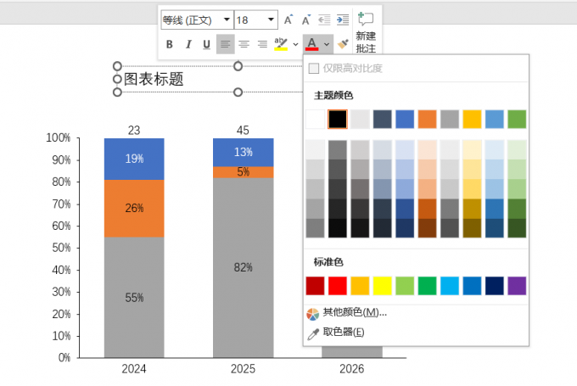Select the orange 26% segment of 2024 bar

point(134,209)
